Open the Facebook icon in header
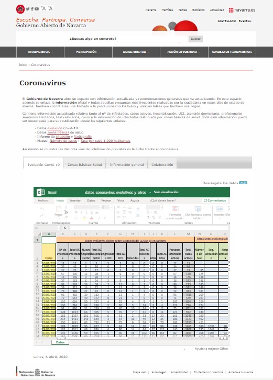Image resolution: width=273 pixels, height=380 pixels. coord(32,9)
